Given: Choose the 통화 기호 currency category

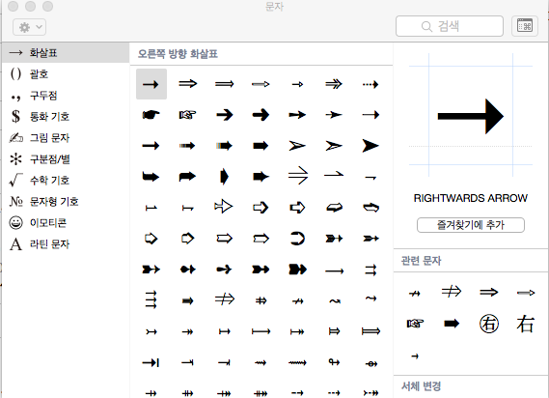Looking at the screenshot, I should pyautogui.click(x=66, y=117).
